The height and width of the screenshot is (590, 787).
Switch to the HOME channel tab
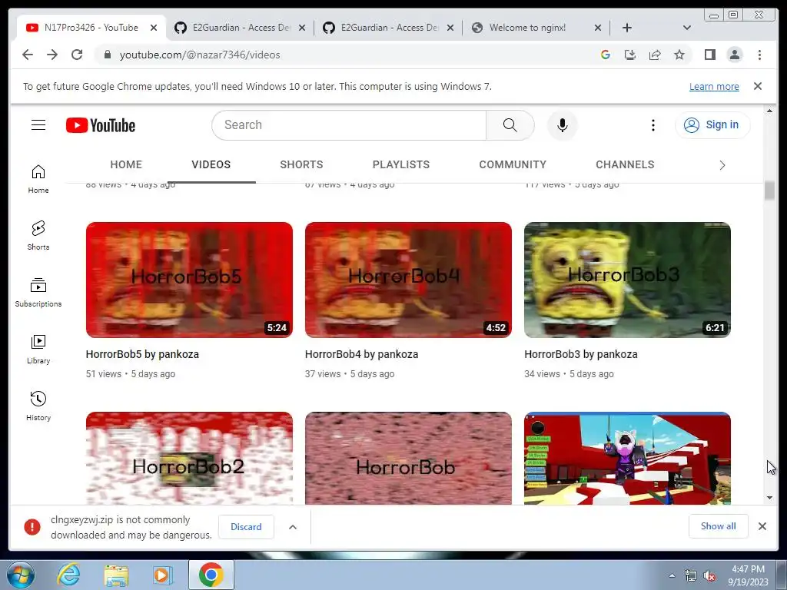pyautogui.click(x=126, y=164)
